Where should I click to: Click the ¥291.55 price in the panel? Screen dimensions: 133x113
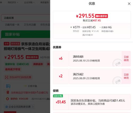[85, 16]
